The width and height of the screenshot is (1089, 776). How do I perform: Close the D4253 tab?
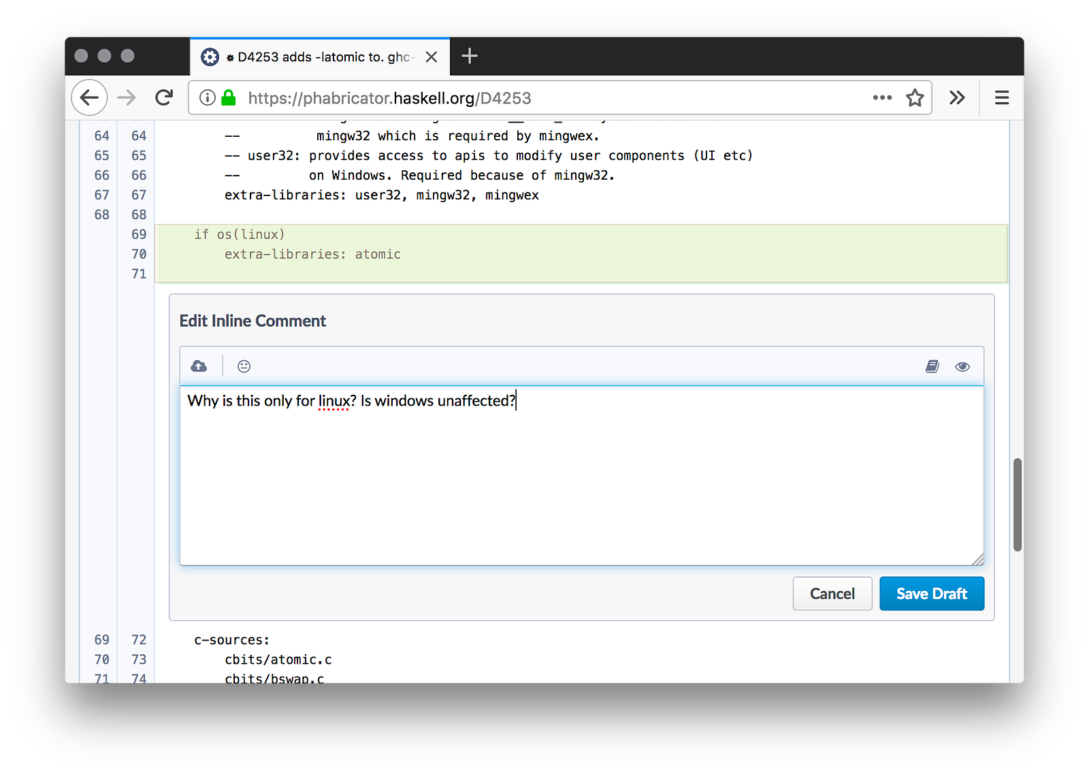pyautogui.click(x=432, y=57)
